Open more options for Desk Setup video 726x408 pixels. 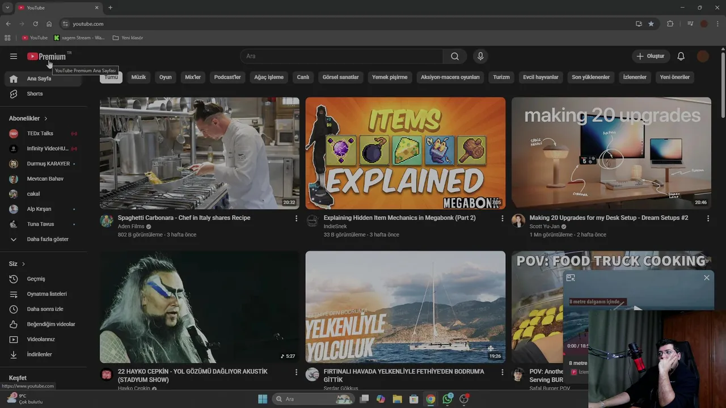[x=708, y=218]
